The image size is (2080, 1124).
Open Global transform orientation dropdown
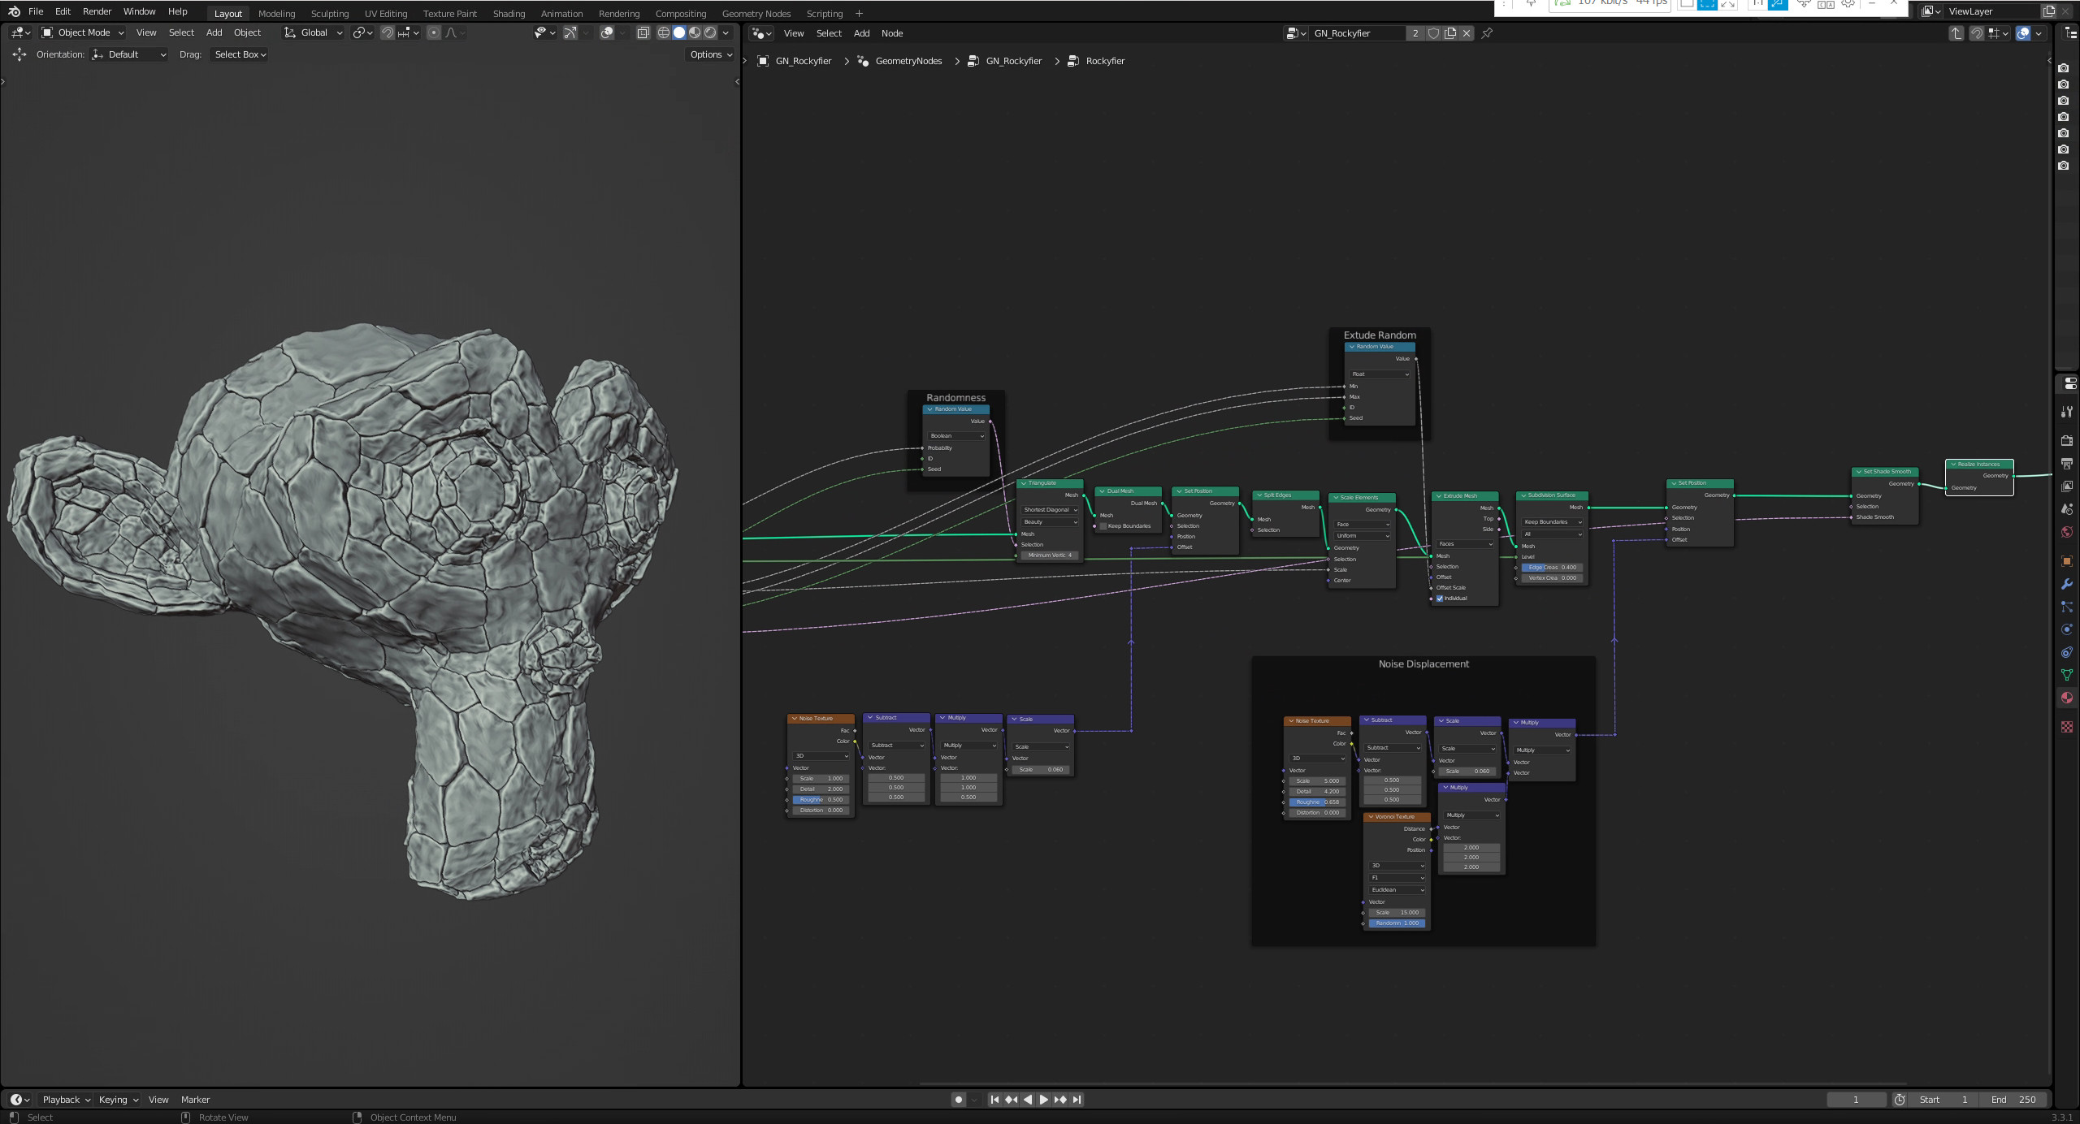pyautogui.click(x=314, y=32)
